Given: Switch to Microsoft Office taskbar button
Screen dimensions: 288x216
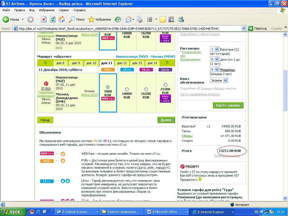Looking at the screenshot, I should pos(167,212).
